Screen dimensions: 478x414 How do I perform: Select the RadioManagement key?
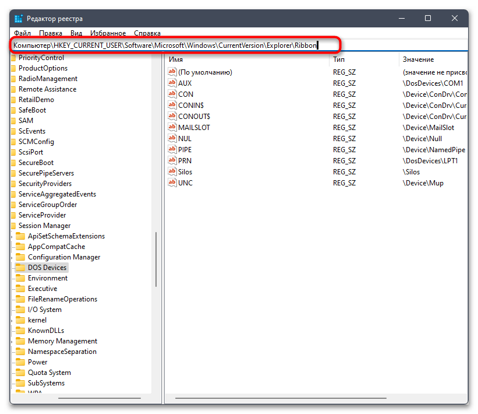[x=48, y=79]
